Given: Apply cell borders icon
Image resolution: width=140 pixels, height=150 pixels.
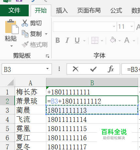Looking at the screenshot, I should pos(95,41).
